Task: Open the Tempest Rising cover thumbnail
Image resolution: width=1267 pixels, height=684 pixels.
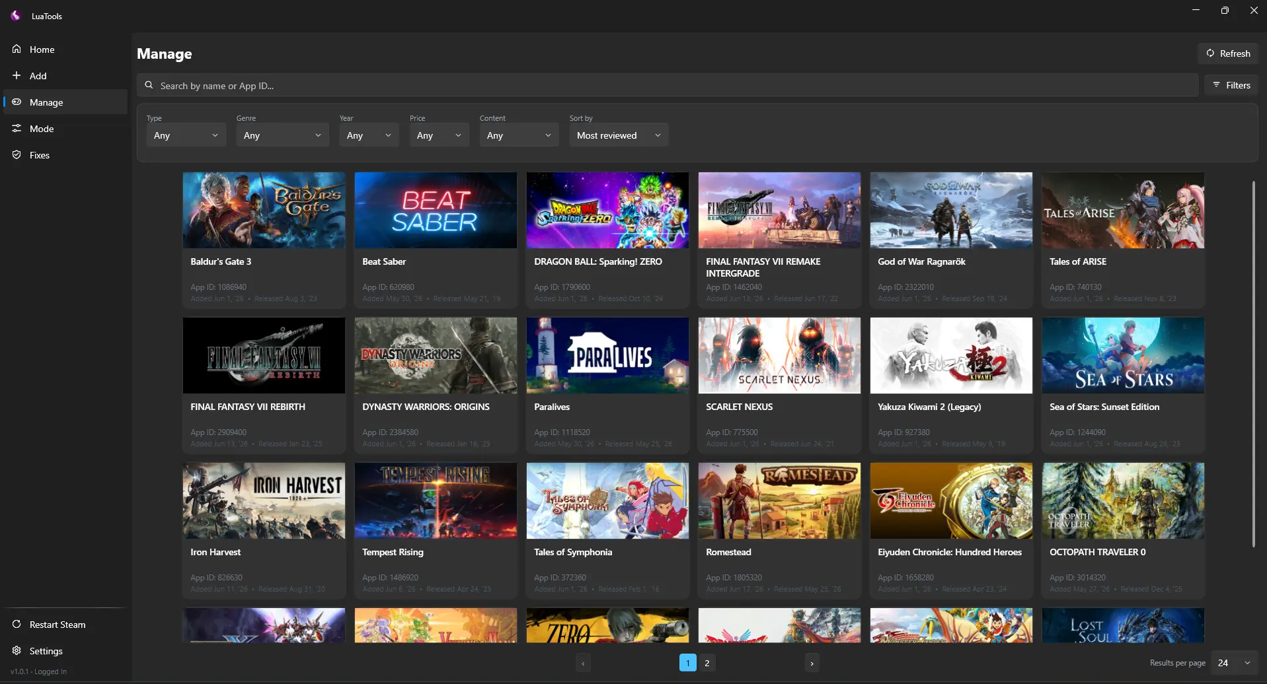Action: (x=436, y=501)
